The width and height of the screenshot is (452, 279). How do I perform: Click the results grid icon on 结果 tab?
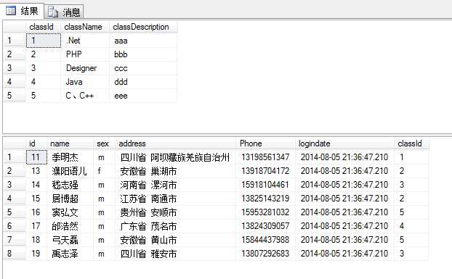tap(11, 11)
